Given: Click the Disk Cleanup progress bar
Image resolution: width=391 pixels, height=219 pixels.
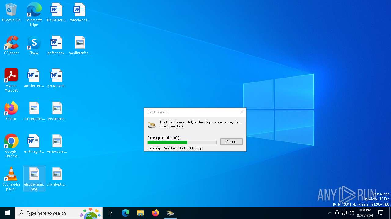Looking at the screenshot, I should 182,142.
